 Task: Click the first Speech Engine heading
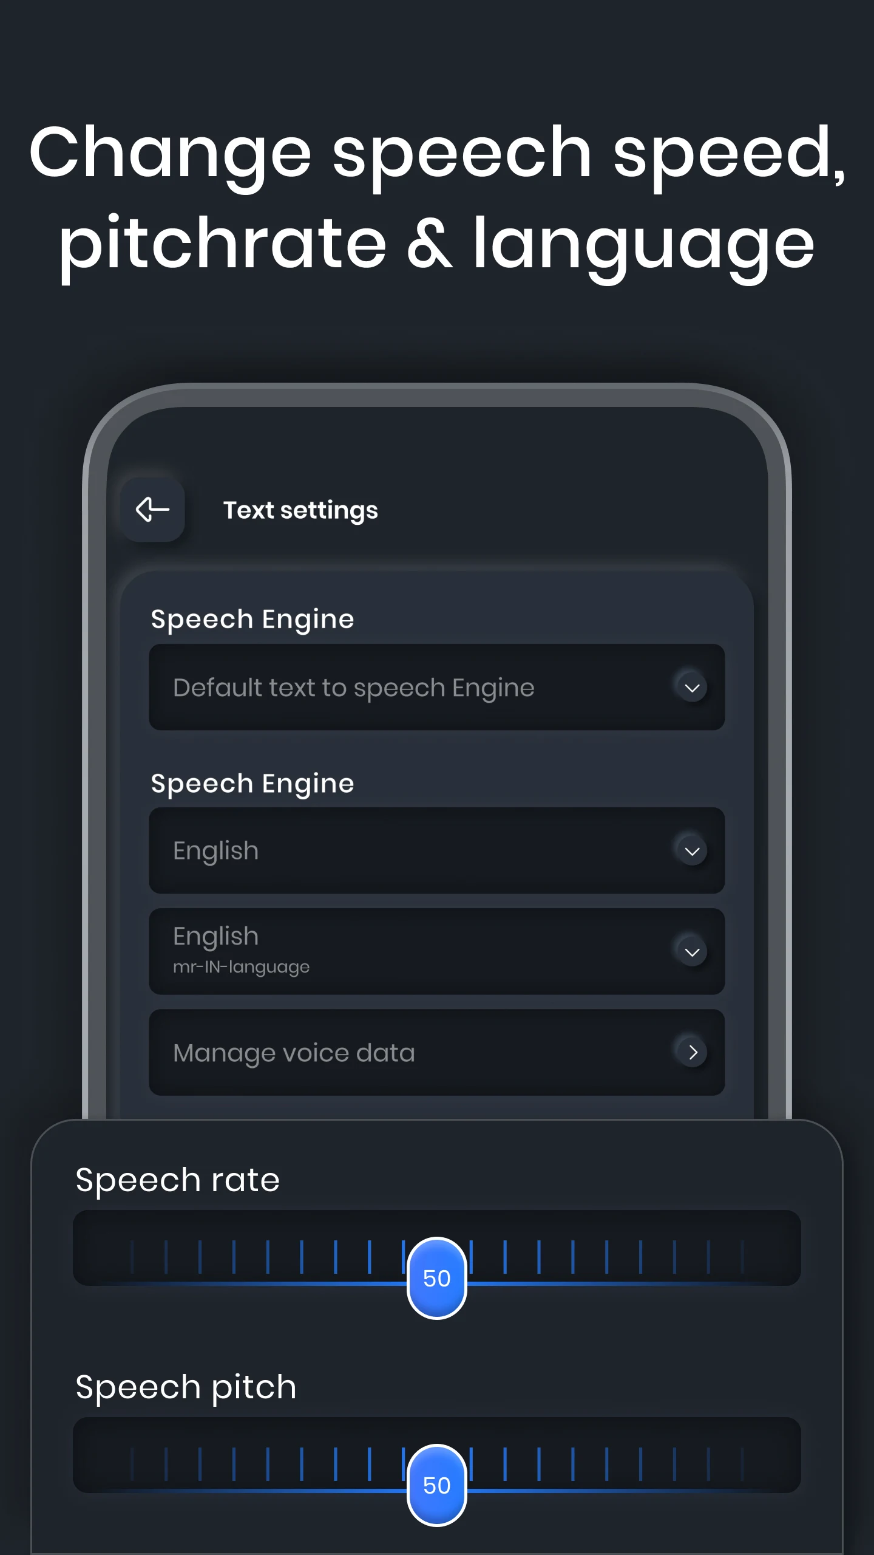pos(252,620)
